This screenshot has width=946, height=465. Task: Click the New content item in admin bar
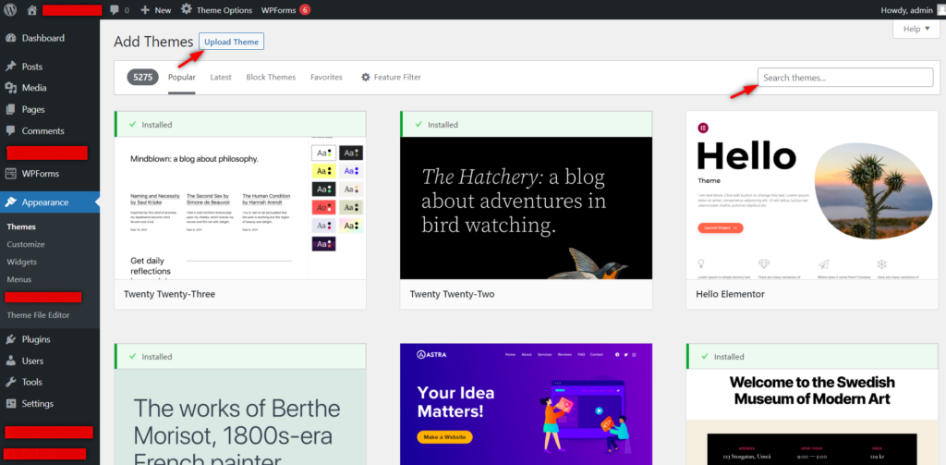click(156, 10)
